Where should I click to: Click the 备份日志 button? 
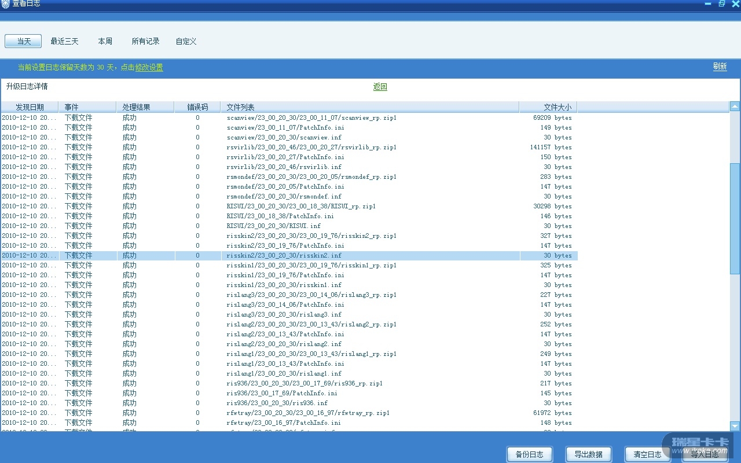click(x=530, y=454)
